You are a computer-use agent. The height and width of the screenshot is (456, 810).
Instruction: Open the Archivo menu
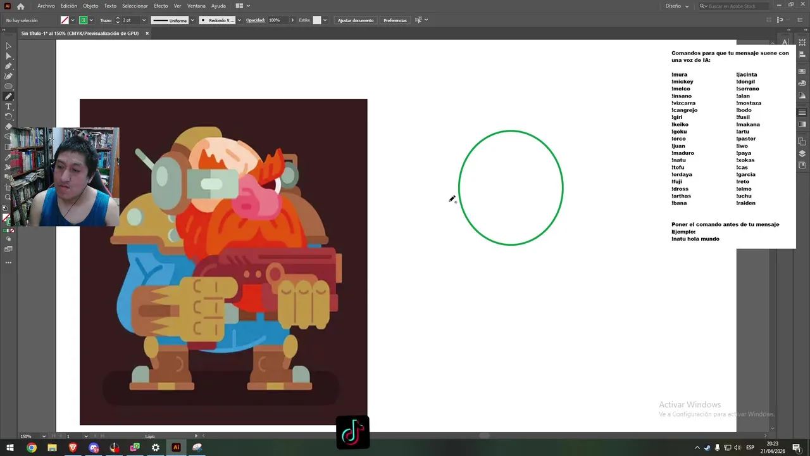pos(46,6)
